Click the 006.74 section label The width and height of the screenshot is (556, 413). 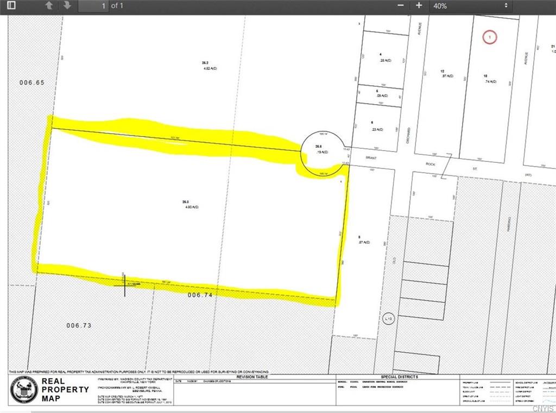tap(200, 295)
